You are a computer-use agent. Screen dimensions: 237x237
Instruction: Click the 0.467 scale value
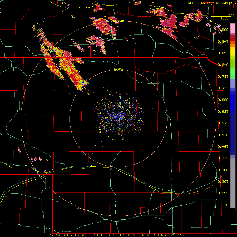coord(223,147)
